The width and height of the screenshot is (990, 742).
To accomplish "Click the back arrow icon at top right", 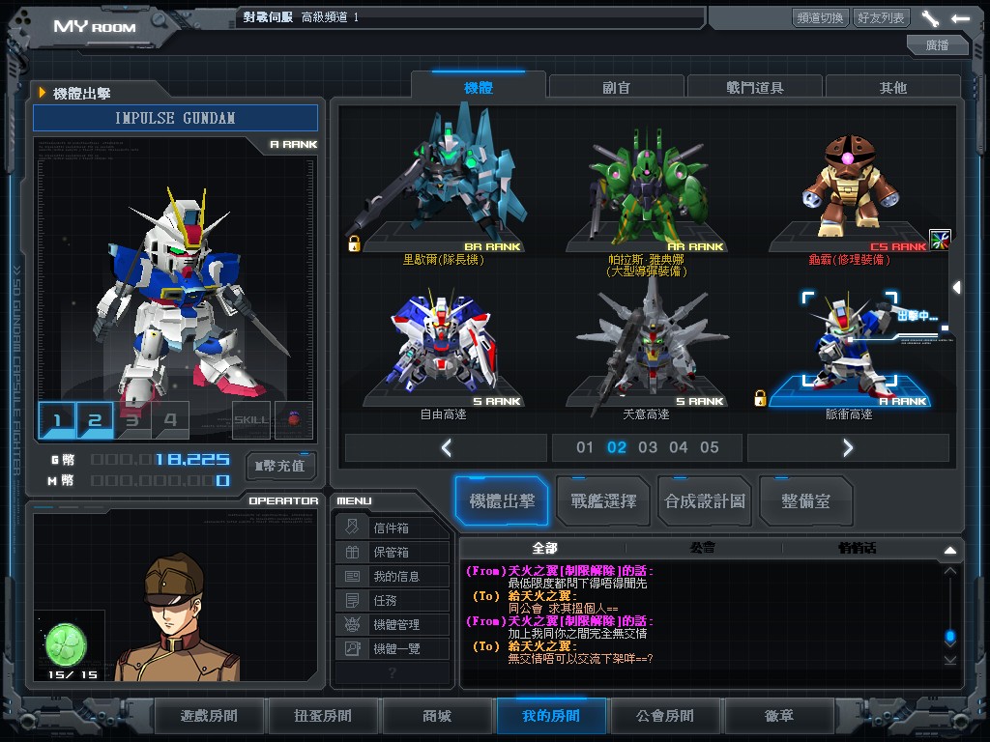I will (960, 18).
